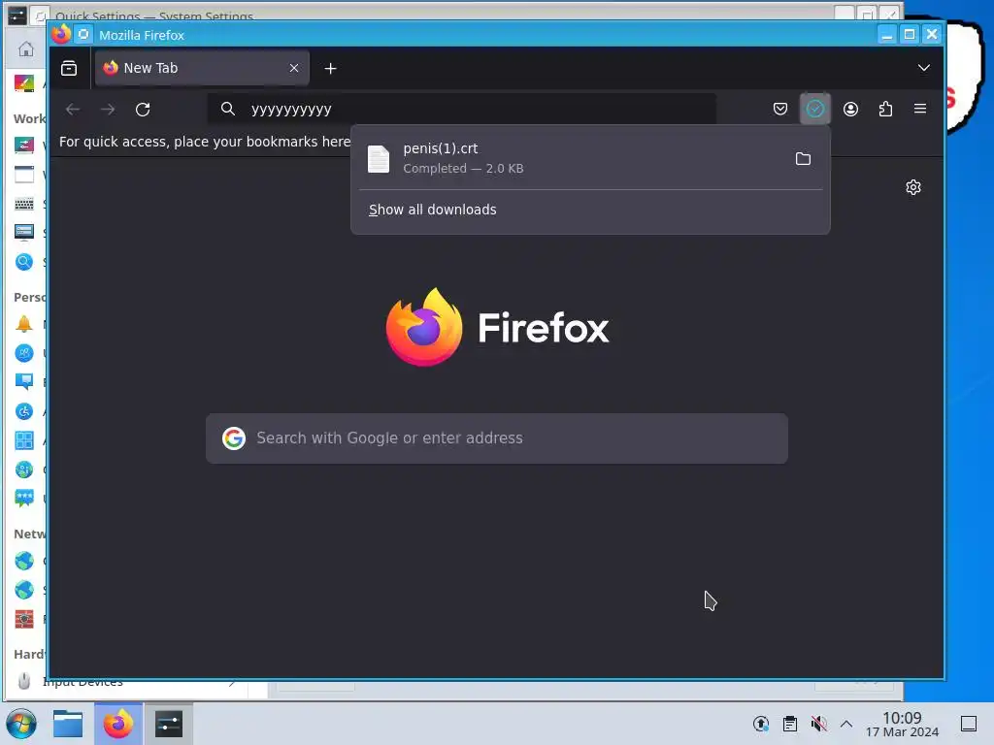Select the New Tab tab
Screen dimensions: 994x745
(202, 68)
